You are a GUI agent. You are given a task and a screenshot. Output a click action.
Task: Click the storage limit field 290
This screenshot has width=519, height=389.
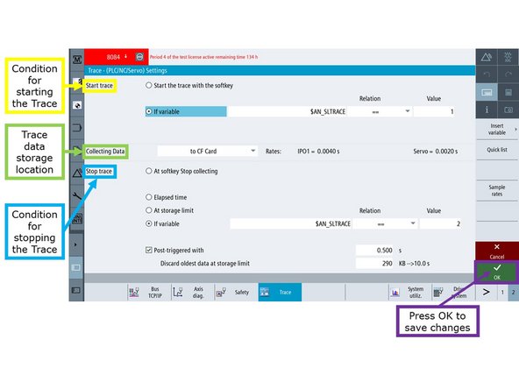pos(374,264)
